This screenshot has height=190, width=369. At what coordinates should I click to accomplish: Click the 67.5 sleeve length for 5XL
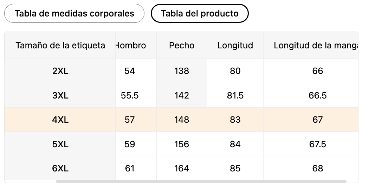[317, 144]
